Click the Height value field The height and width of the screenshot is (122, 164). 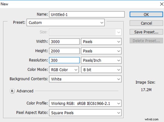pos(64,51)
